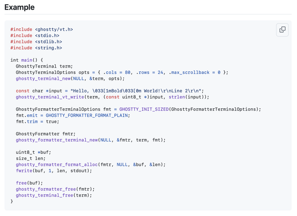The width and height of the screenshot is (297, 216).
Task: Click the strlen function name
Action: pyautogui.click(x=177, y=97)
